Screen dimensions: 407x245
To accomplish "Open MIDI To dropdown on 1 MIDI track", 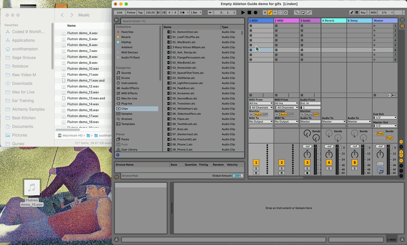I will coord(261,121).
